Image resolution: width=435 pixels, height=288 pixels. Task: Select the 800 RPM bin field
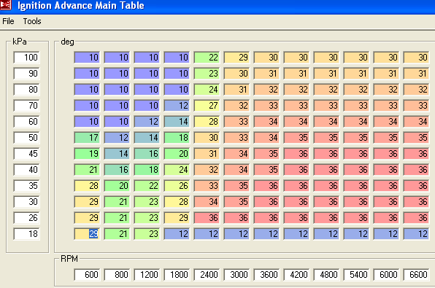pos(117,275)
